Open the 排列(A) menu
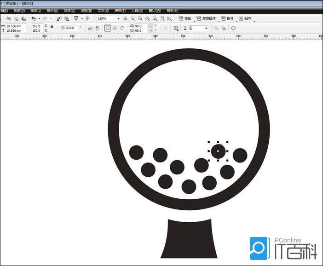The height and width of the screenshot is (266, 323). (52, 11)
